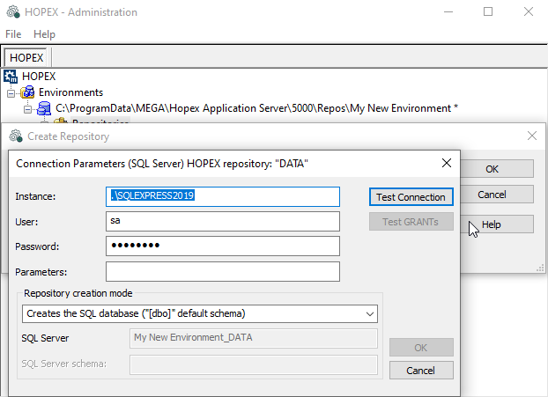Viewport: 548px width, 397px height.
Task: Maximize the HOPEX Administration window
Action: click(488, 12)
